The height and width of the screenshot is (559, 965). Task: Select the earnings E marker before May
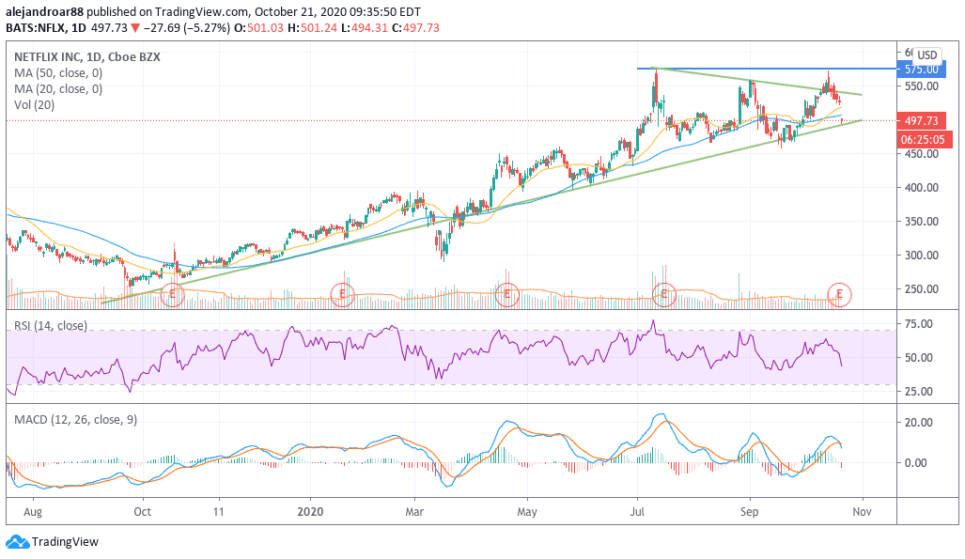(507, 294)
